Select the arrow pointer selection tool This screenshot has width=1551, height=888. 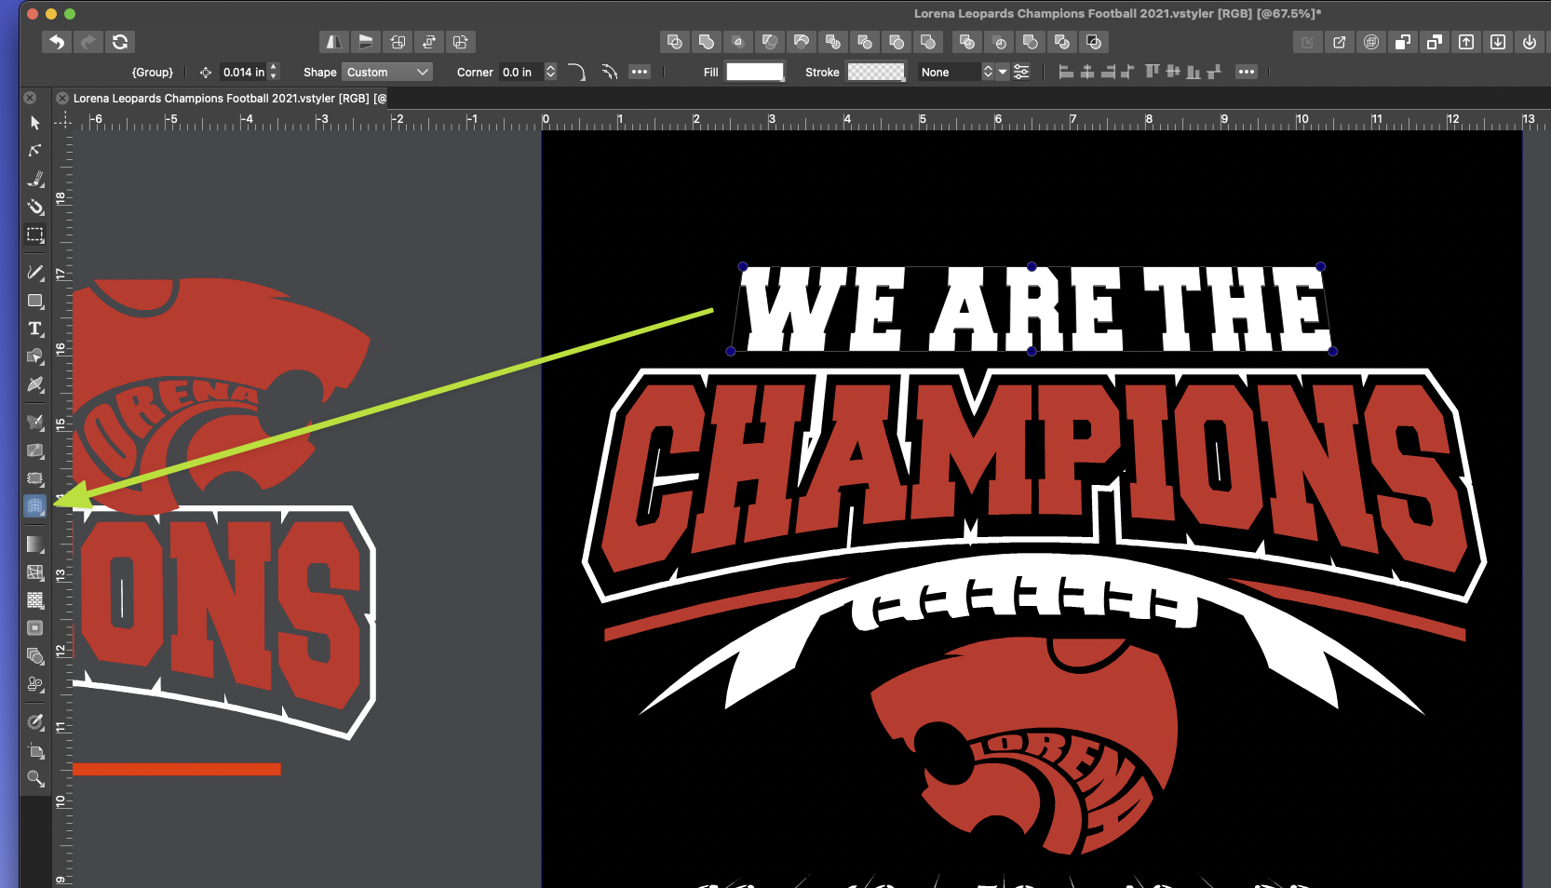point(35,123)
